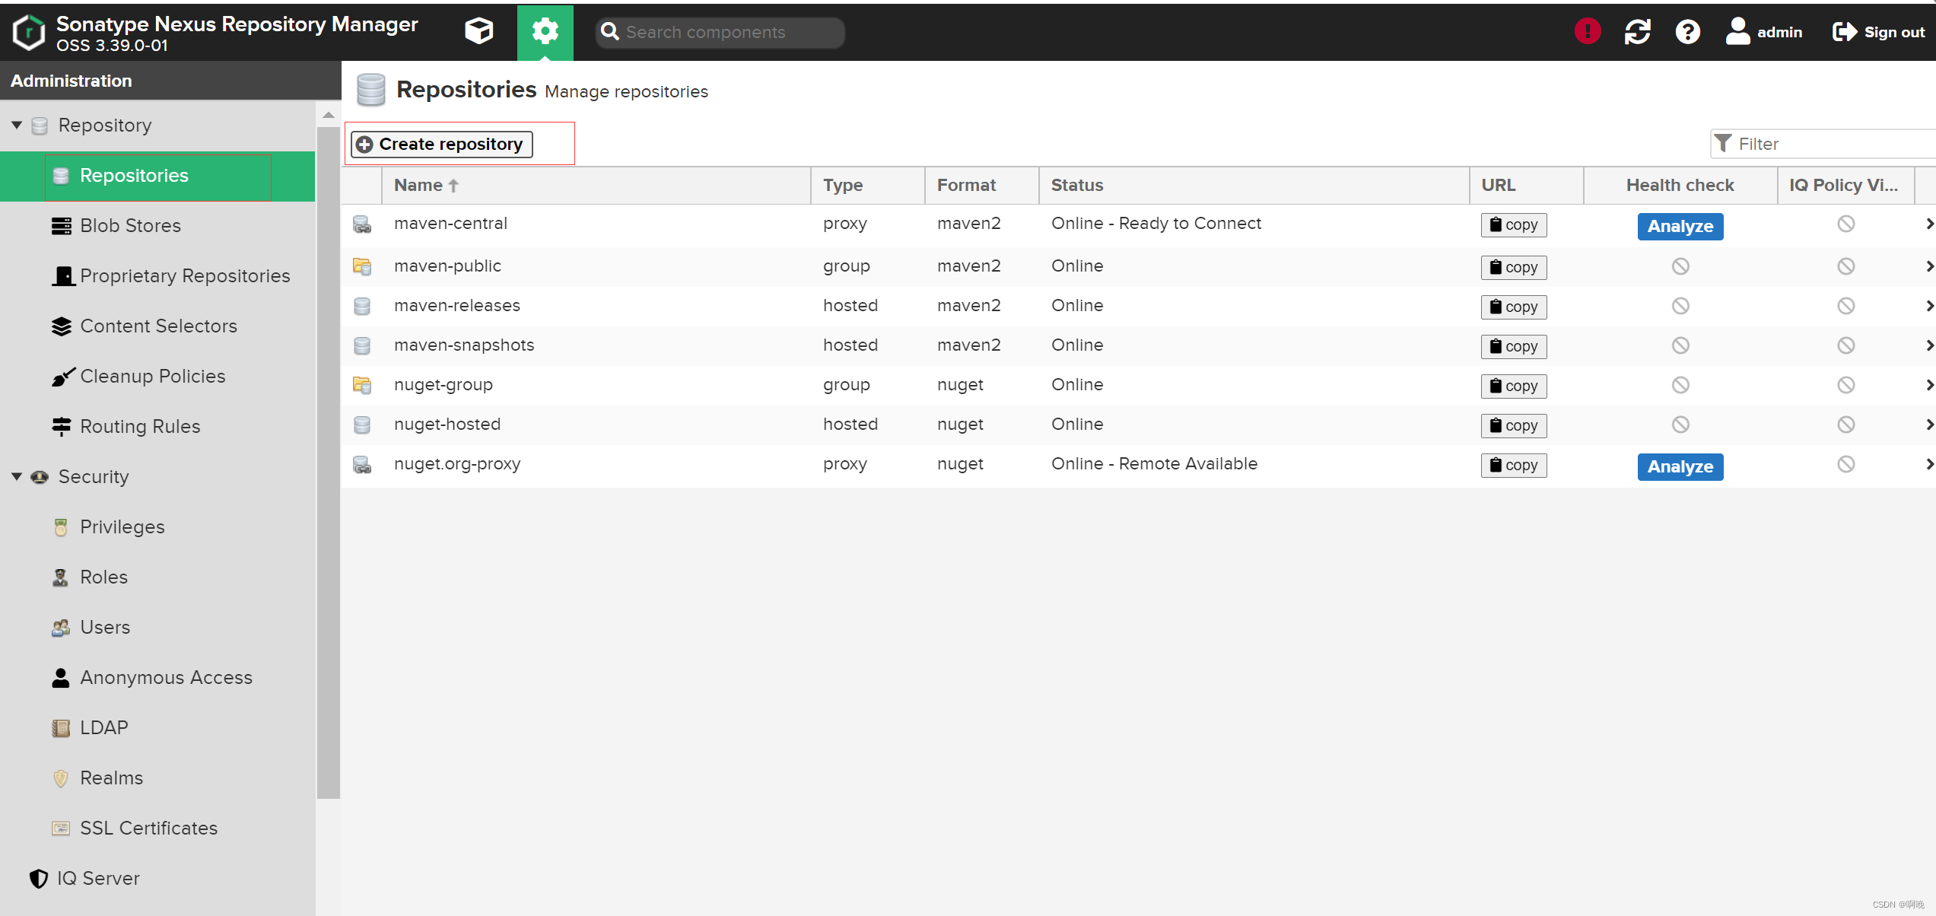
Task: Copy URL for nuget-group
Action: [1514, 386]
